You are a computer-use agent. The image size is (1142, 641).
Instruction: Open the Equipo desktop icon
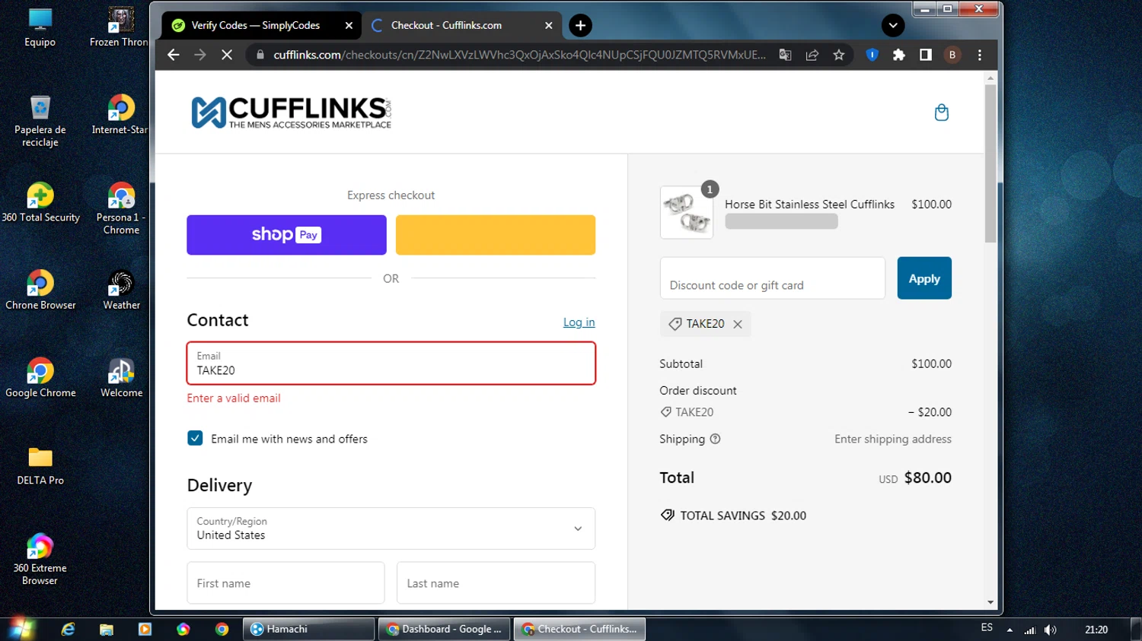pos(40,27)
